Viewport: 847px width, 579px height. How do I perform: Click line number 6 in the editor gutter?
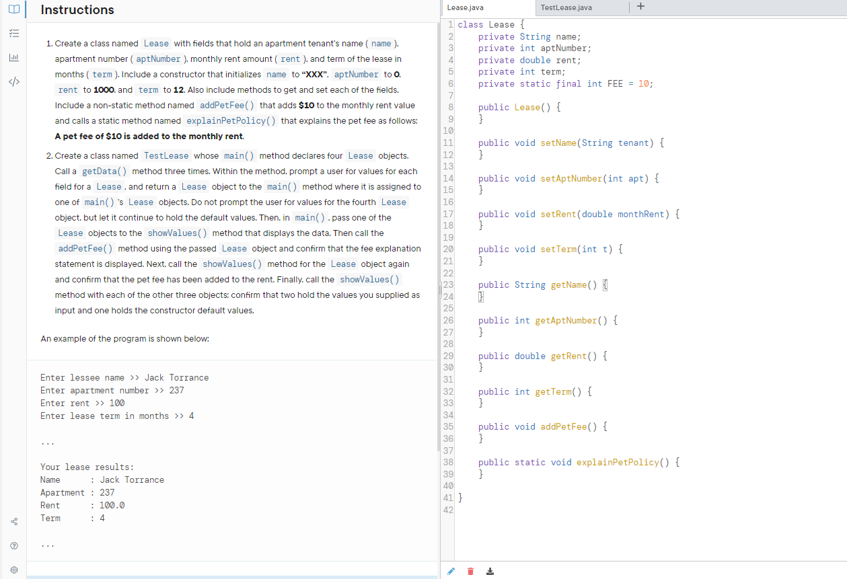(x=448, y=83)
